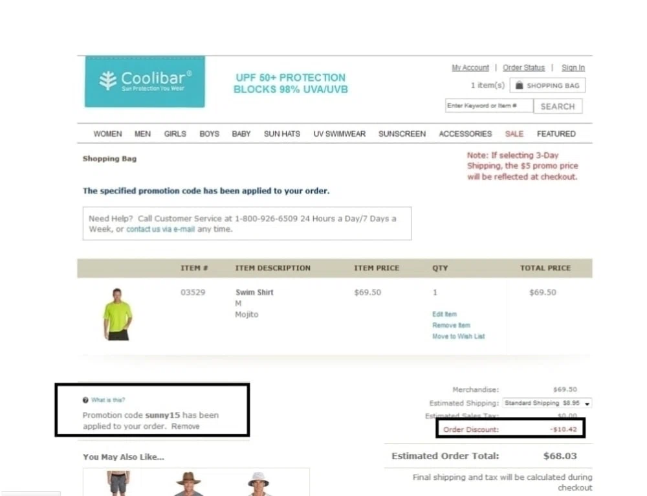Remove the sunny15 promotion code

[x=185, y=426]
